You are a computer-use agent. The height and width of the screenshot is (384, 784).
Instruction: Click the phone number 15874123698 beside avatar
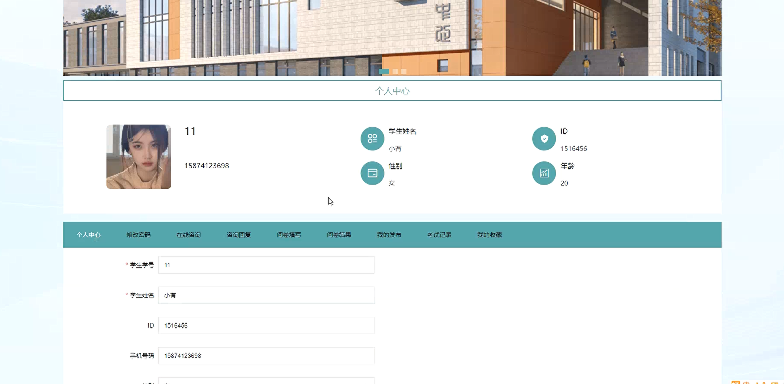pos(207,166)
